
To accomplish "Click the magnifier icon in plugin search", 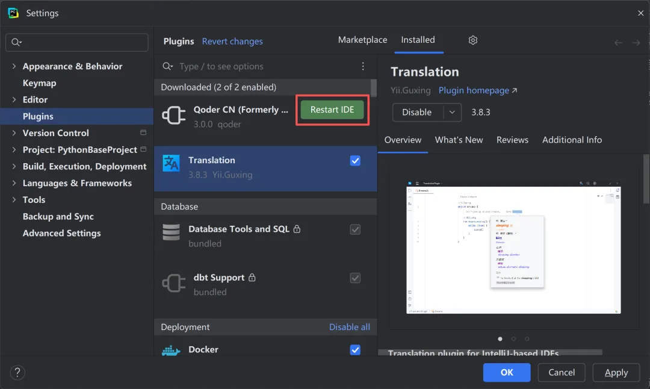I will 167,66.
